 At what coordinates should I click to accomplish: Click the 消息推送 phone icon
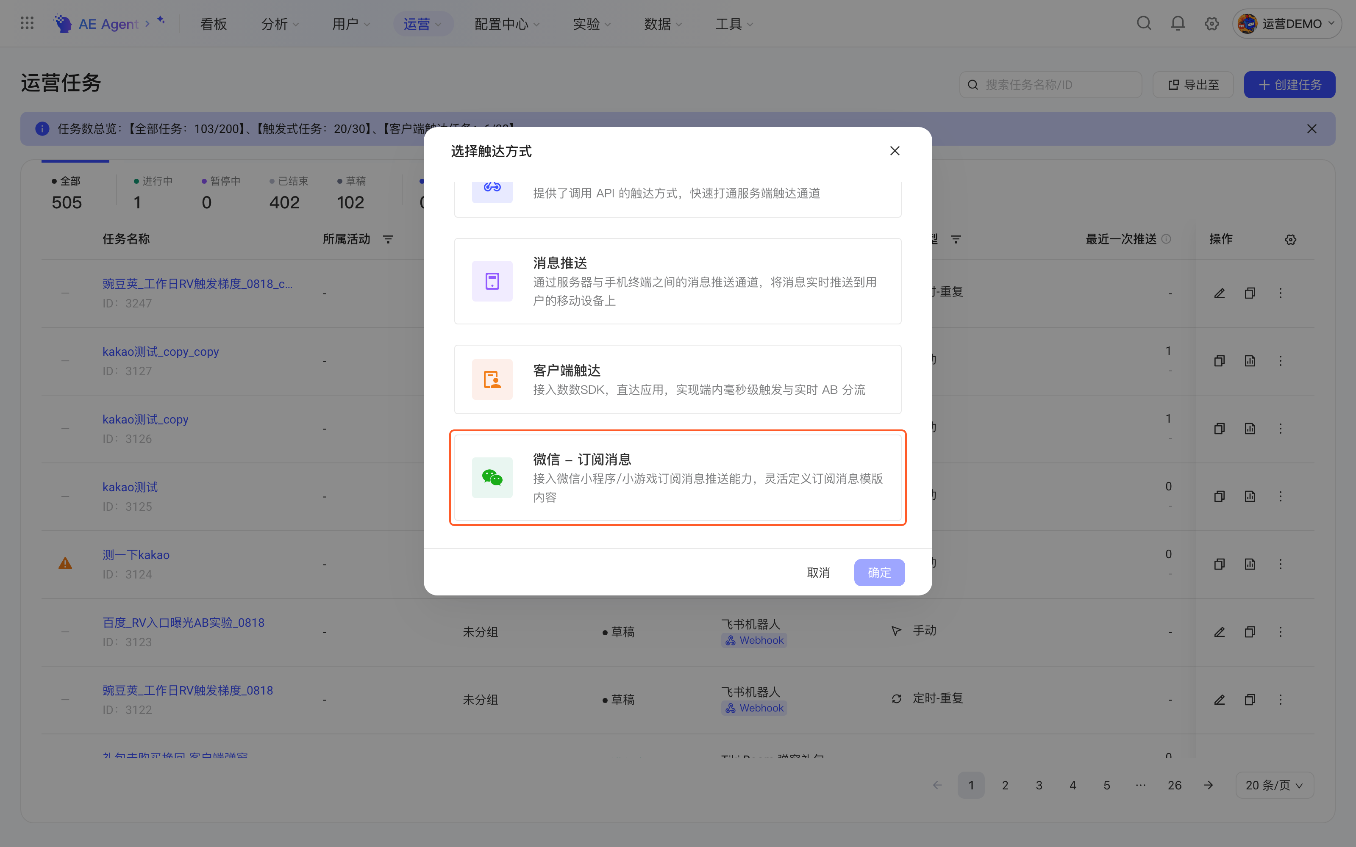[x=492, y=281]
